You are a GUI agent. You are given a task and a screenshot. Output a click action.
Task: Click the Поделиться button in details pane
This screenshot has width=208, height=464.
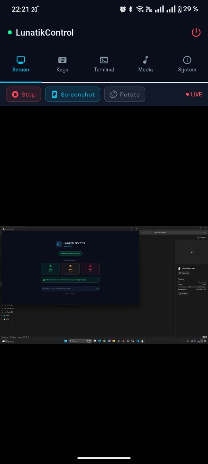(184, 273)
